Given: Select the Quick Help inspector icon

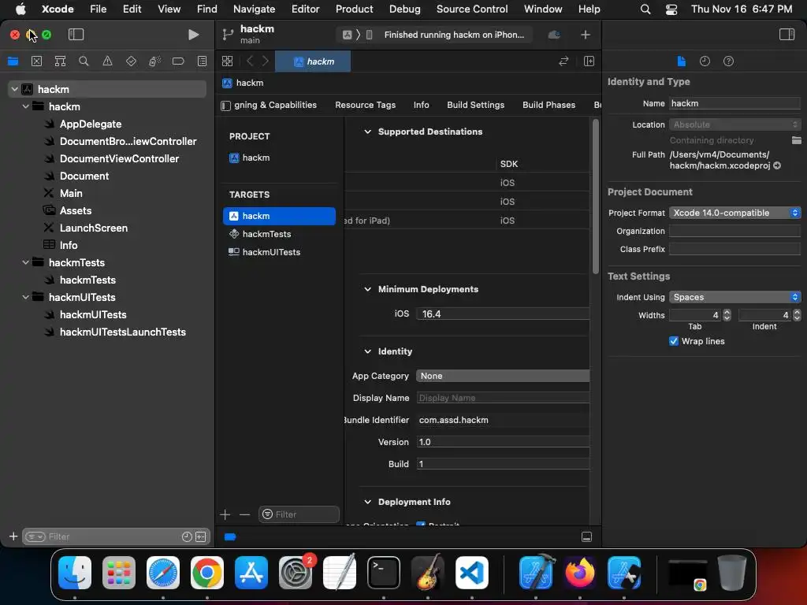Looking at the screenshot, I should point(729,61).
